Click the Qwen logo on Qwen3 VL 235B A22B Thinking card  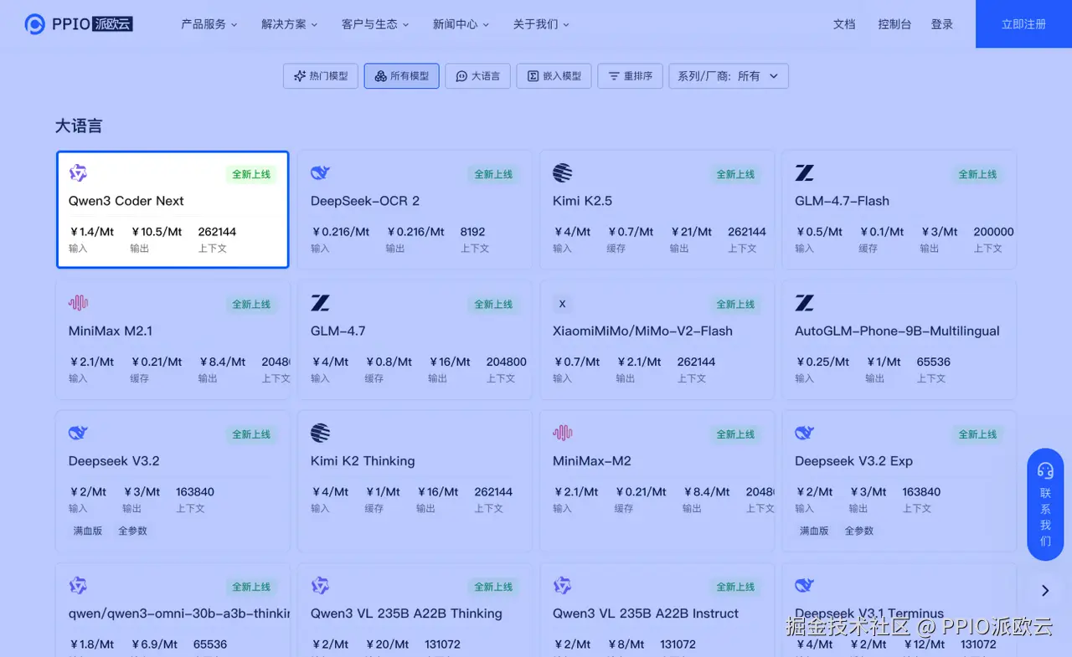[x=320, y=585]
